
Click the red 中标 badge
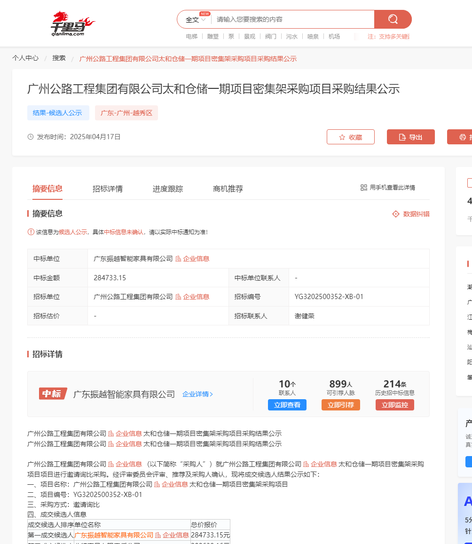click(x=53, y=394)
